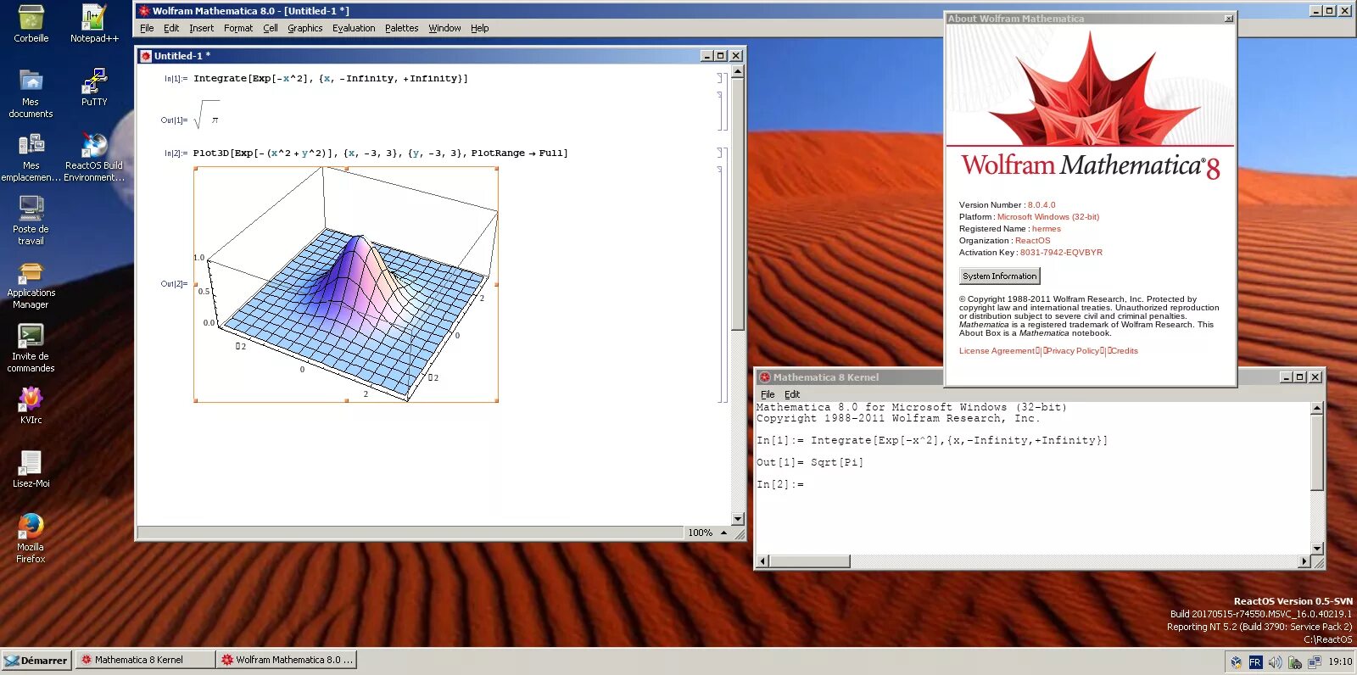The image size is (1357, 675).
Task: Open the Insert menu
Action: 201,28
